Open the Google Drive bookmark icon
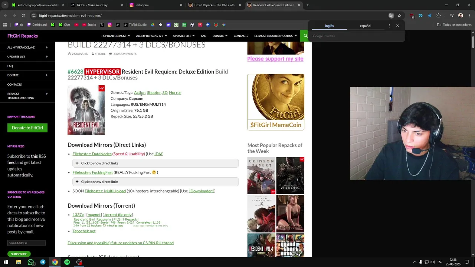The width and height of the screenshot is (475, 267). pyautogui.click(x=153, y=25)
